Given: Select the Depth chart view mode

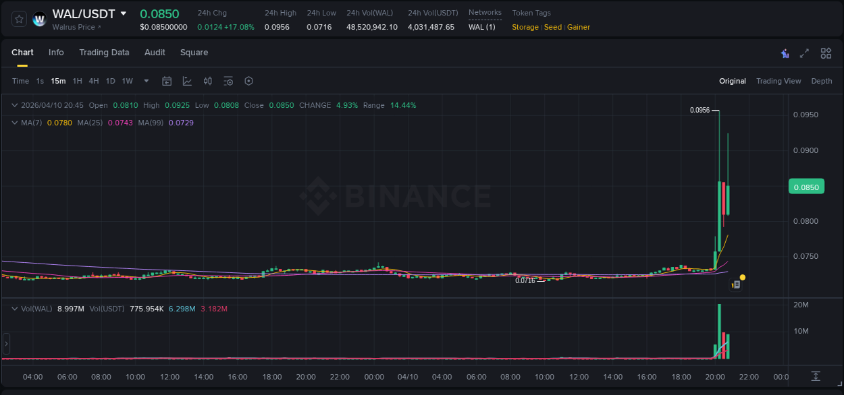Looking at the screenshot, I should click(821, 81).
